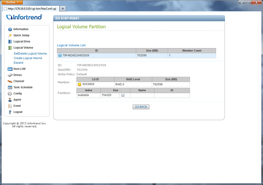The width and height of the screenshot is (263, 185).
Task: Open the Agent menu item
Action: (17, 100)
